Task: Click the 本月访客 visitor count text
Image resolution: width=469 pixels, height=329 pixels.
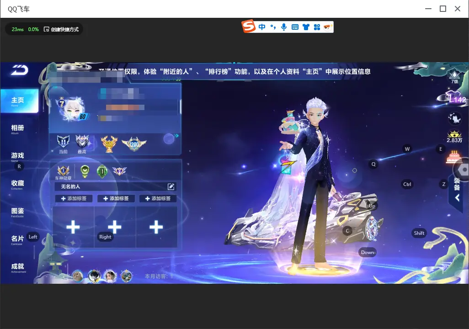Action: click(x=159, y=276)
